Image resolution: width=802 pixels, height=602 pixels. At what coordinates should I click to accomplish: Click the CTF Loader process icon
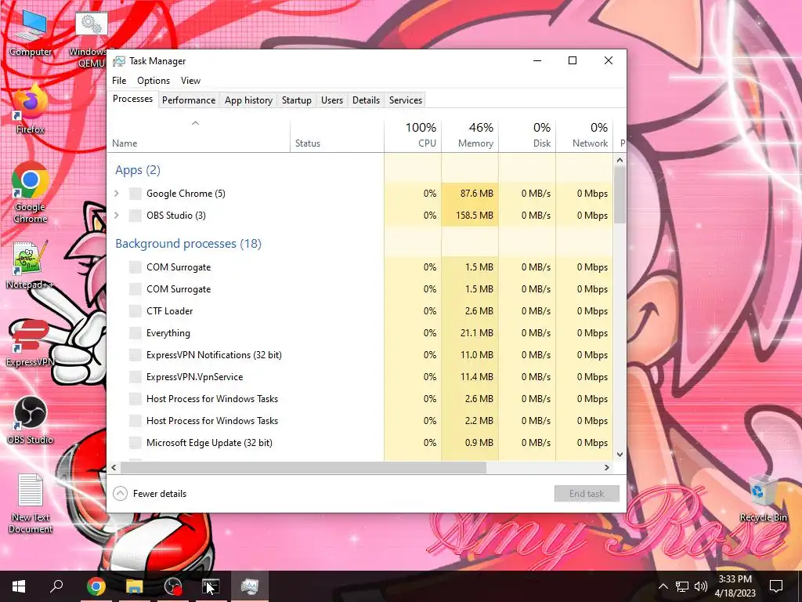click(x=135, y=311)
